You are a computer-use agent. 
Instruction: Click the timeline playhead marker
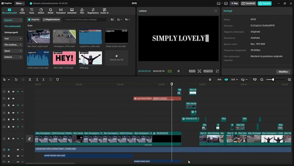pos(172,84)
